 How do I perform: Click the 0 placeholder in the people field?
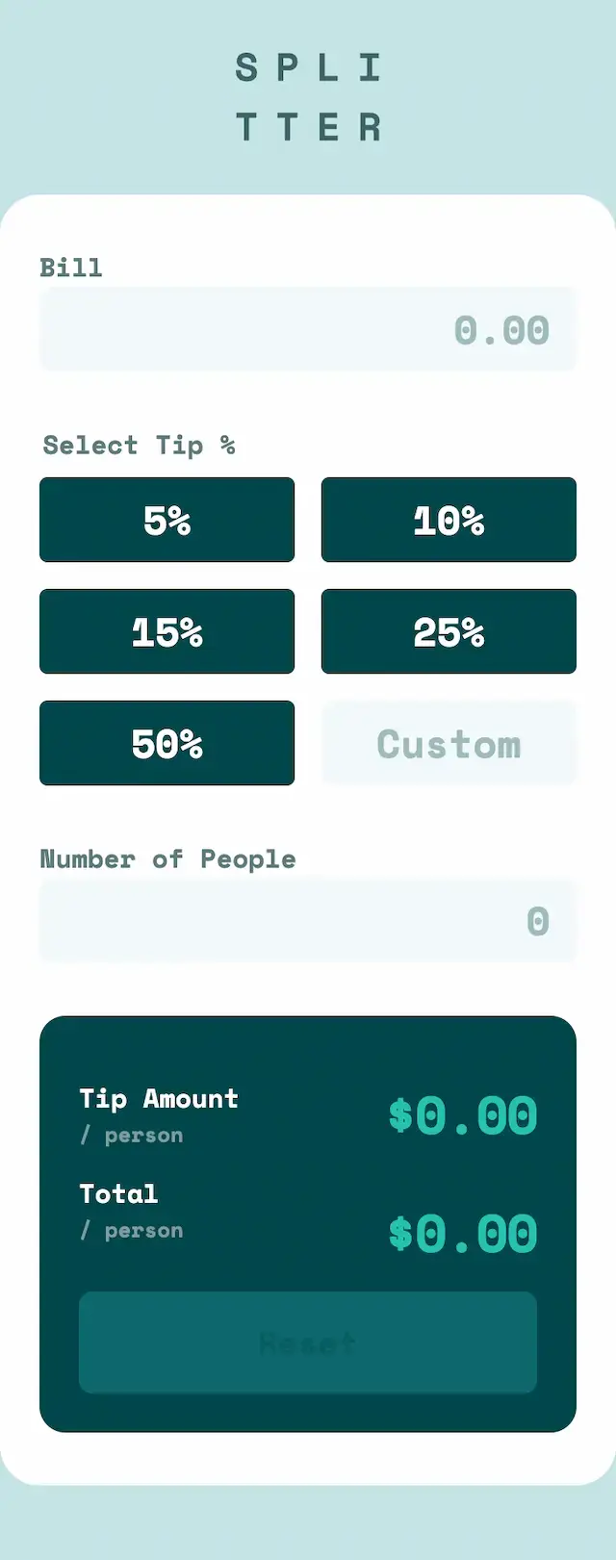pyautogui.click(x=537, y=920)
